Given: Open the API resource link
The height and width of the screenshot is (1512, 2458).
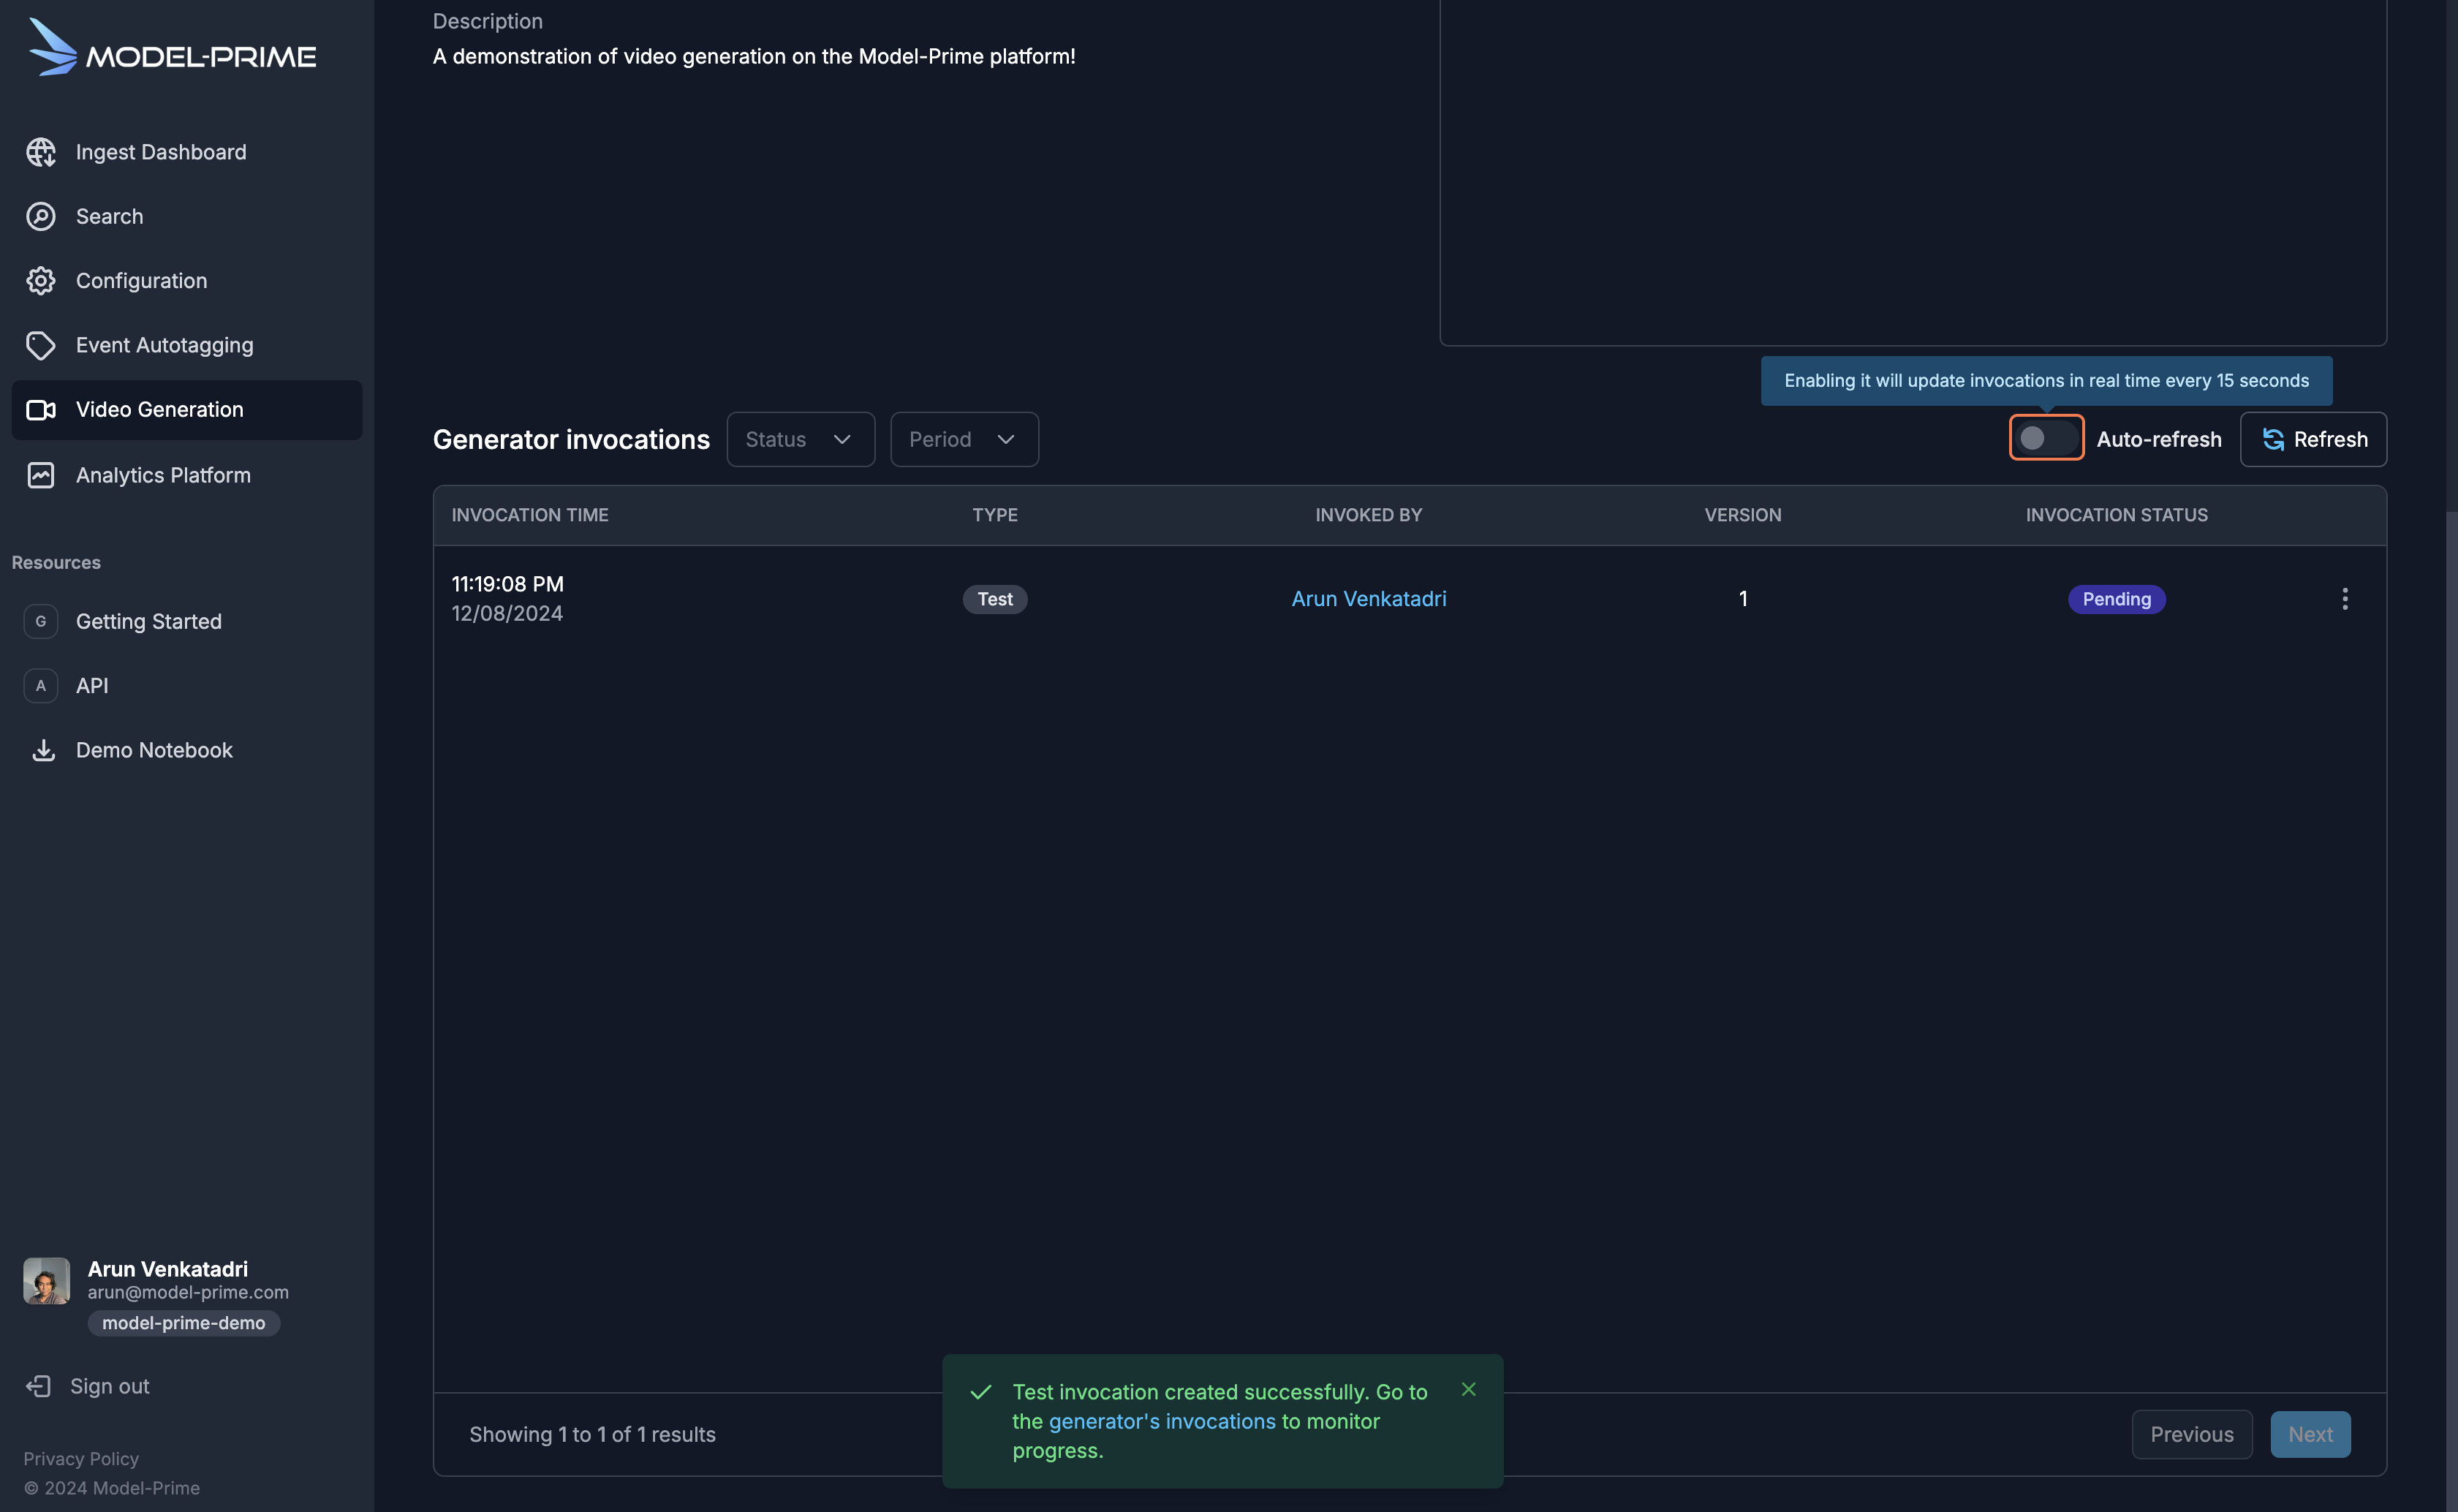Looking at the screenshot, I should [187, 686].
